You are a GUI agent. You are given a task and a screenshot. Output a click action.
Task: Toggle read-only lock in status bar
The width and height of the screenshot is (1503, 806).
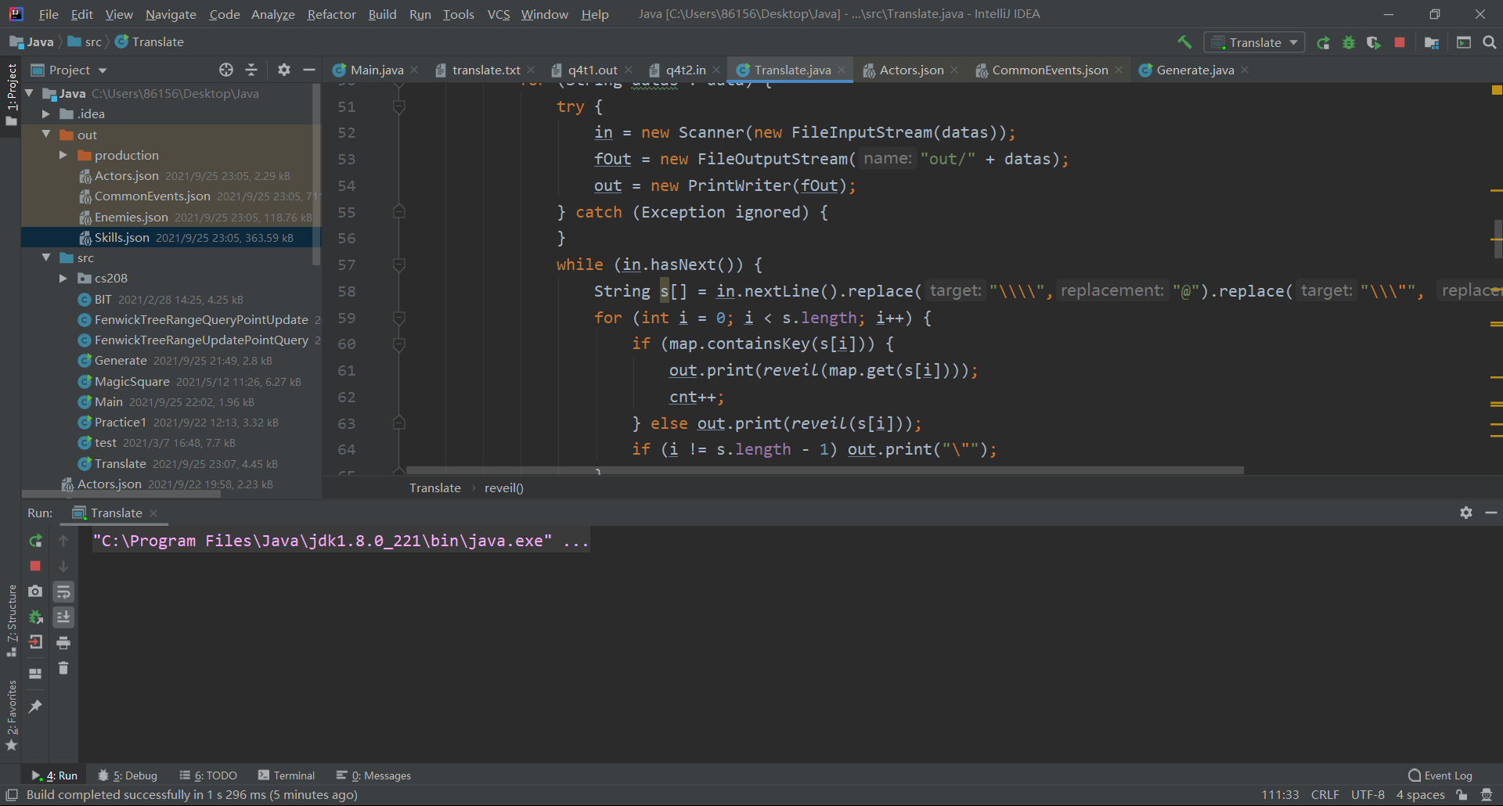1462,794
